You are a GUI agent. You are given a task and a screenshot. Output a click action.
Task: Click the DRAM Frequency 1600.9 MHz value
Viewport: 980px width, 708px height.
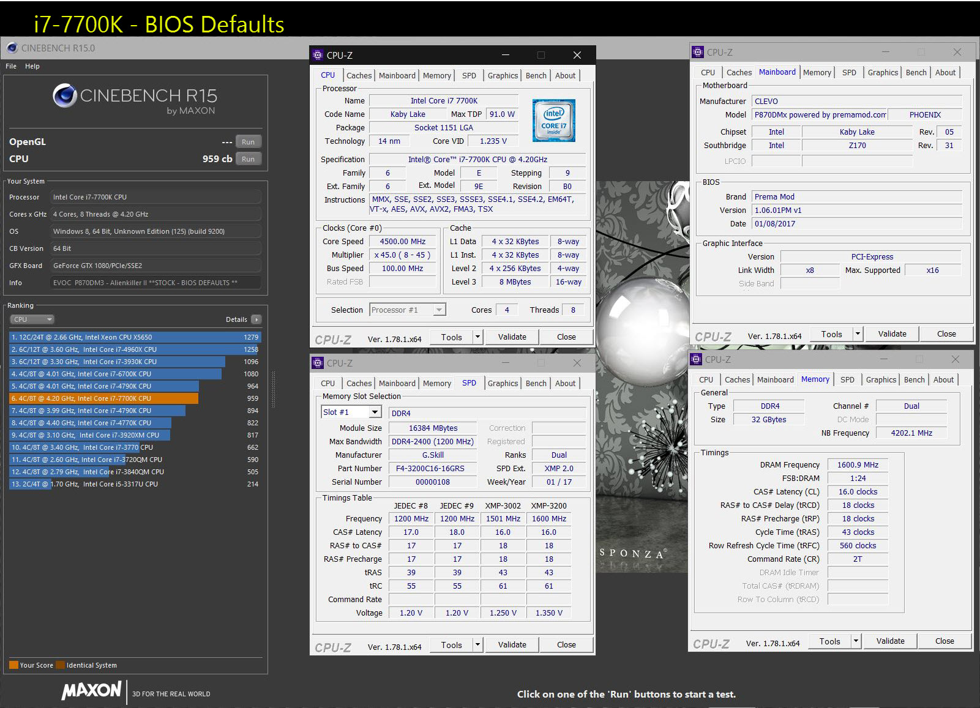(x=858, y=465)
